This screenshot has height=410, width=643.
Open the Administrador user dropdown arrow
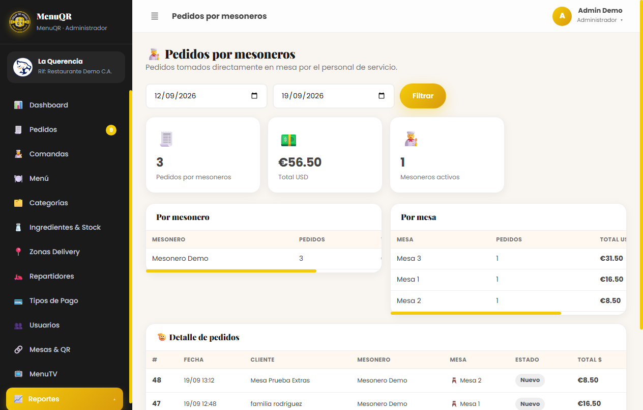(622, 20)
